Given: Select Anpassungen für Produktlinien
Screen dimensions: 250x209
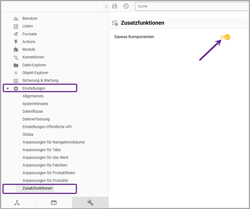Looking at the screenshot, I should 49,173.
